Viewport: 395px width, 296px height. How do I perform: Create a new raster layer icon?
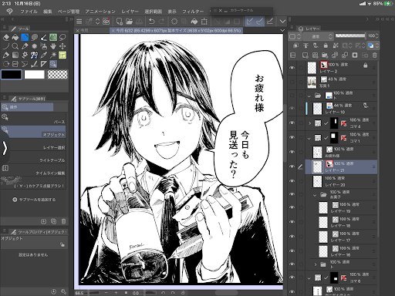click(305, 55)
